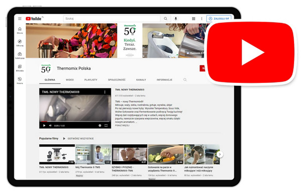Viewport: 301px width, 194px height.
Task: Mute the featured video volume
Action: [50, 126]
